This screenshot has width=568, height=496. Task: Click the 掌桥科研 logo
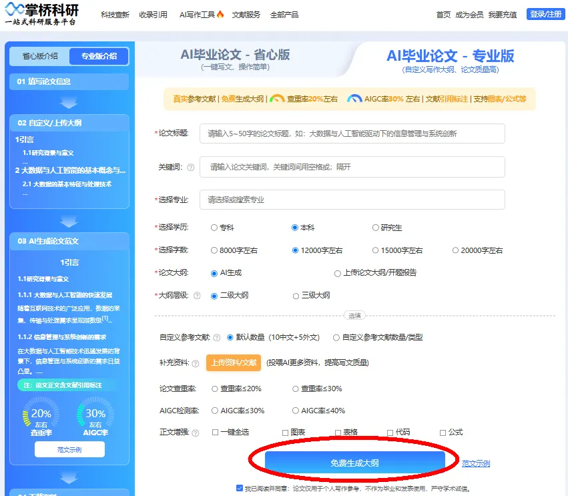[x=41, y=14]
